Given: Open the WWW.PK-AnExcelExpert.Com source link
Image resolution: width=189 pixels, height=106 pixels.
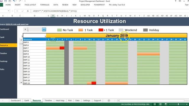Looking at the screenshot, I should point(17,24).
